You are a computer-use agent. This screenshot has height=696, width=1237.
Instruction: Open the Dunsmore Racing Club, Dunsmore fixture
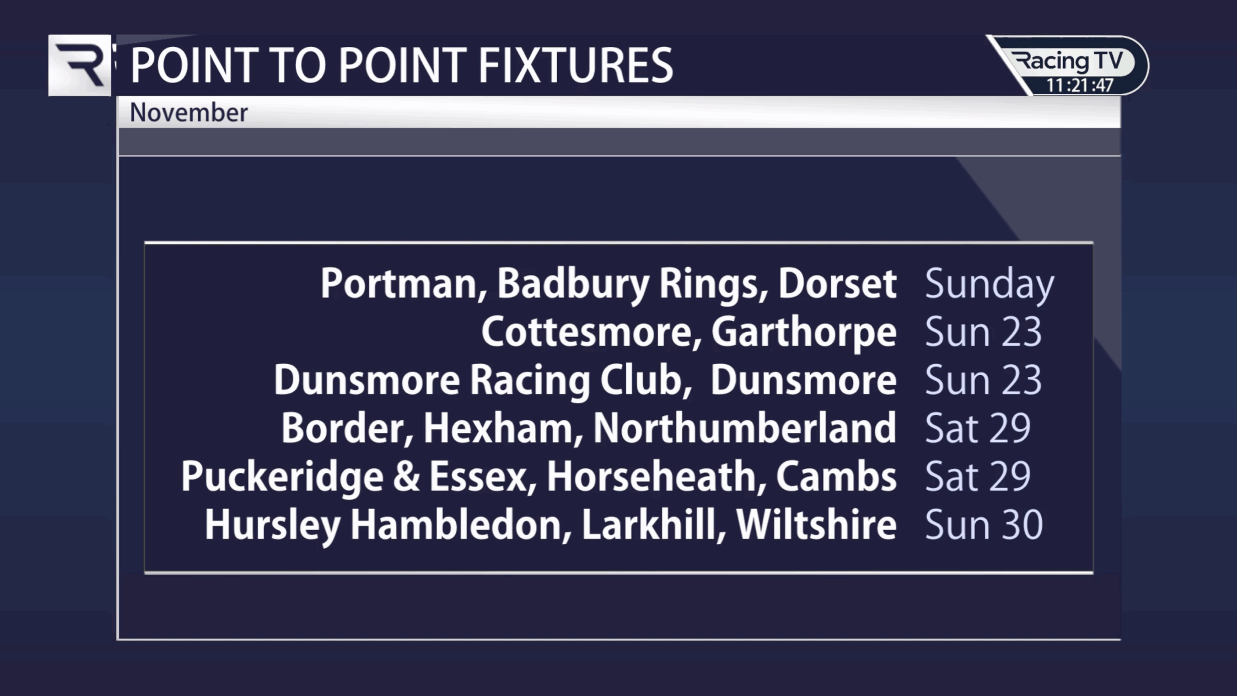point(585,380)
